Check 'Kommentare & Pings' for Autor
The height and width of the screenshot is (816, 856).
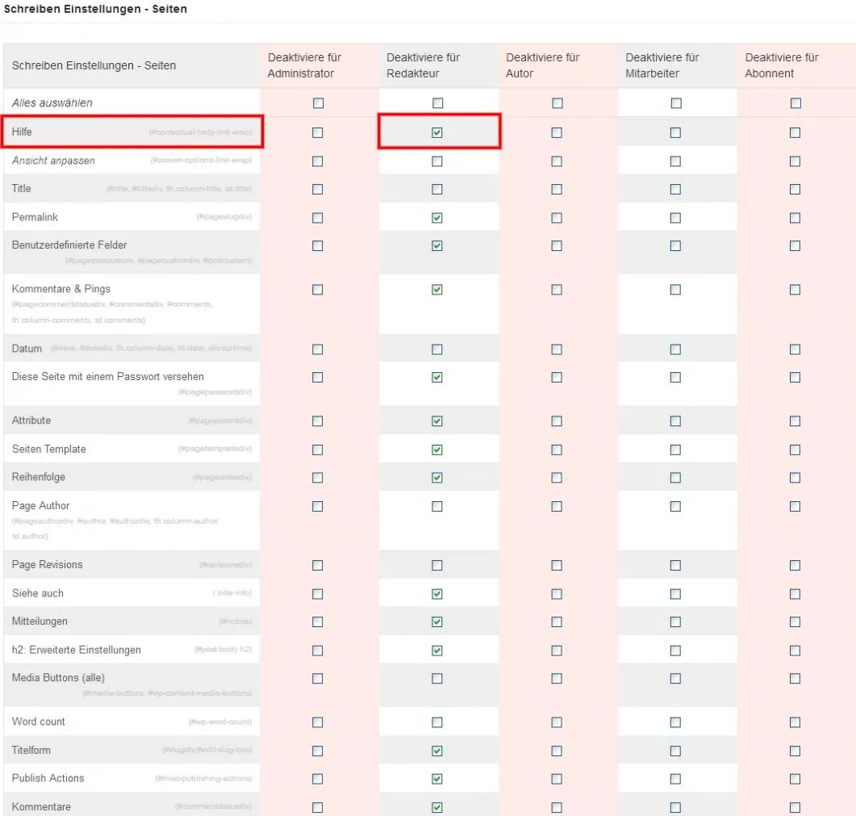click(557, 289)
